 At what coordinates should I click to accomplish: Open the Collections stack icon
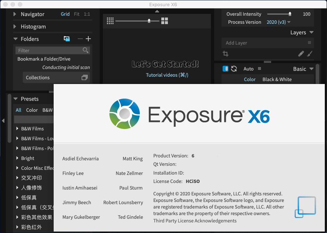click(84, 77)
